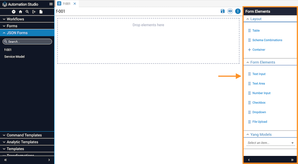Image resolution: width=298 pixels, height=164 pixels.
Task: Expand the Analytic Templates section
Action: 27,142
